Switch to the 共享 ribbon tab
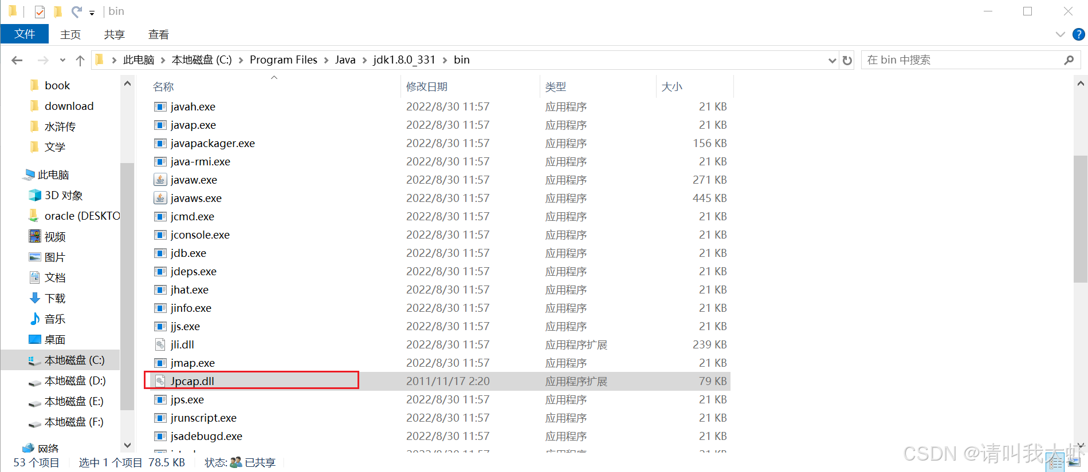This screenshot has width=1088, height=472. pyautogui.click(x=115, y=35)
